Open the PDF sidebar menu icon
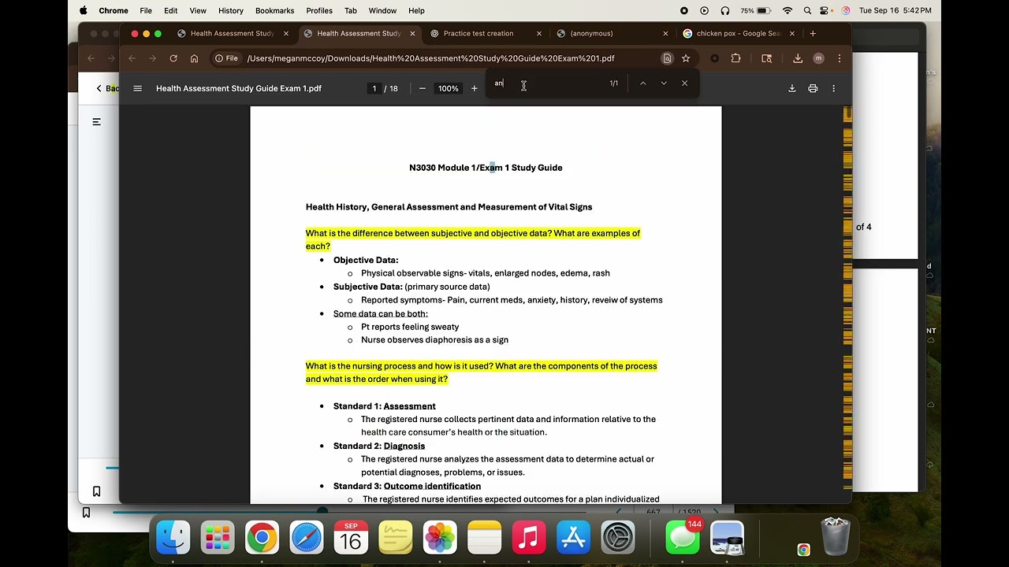 tap(138, 88)
